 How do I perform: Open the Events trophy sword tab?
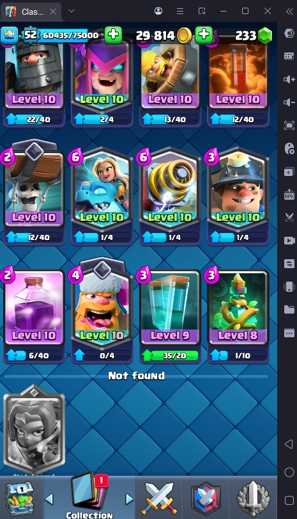tap(253, 498)
